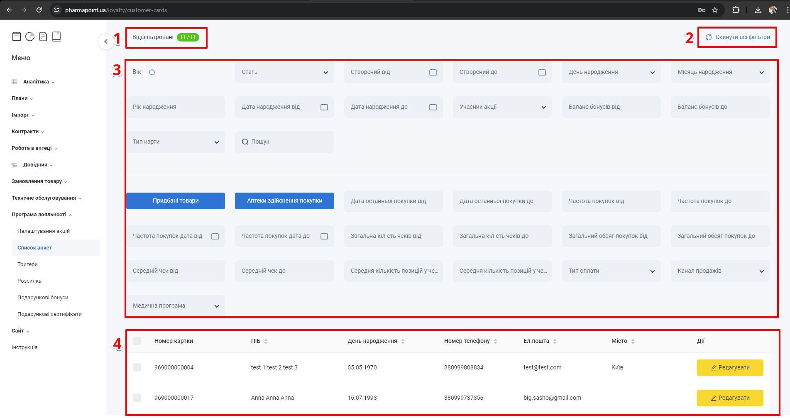Click the Придбані товари button
The height and width of the screenshot is (418, 790).
176,201
